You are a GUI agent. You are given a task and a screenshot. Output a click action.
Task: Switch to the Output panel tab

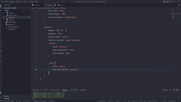(46, 90)
